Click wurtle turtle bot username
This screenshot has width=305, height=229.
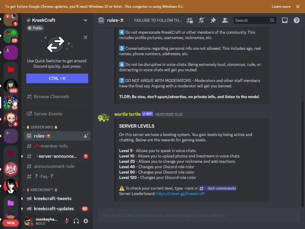(x=127, y=114)
